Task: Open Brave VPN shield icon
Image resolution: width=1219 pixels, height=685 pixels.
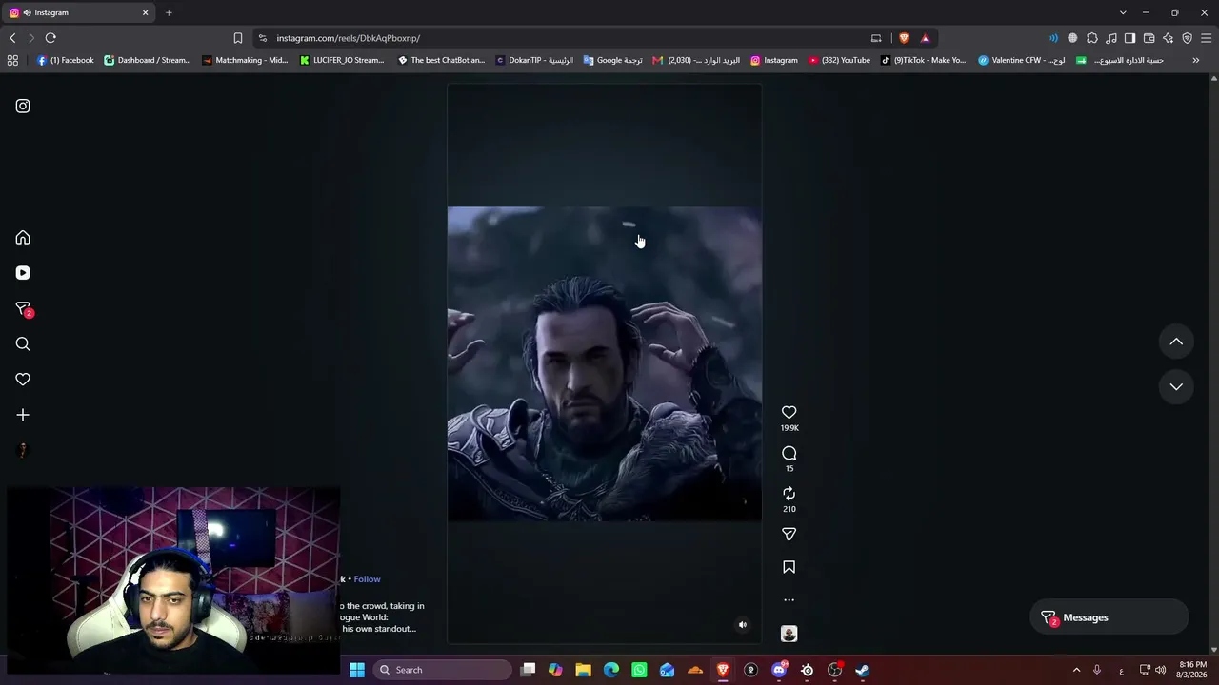Action: [x=1188, y=38]
